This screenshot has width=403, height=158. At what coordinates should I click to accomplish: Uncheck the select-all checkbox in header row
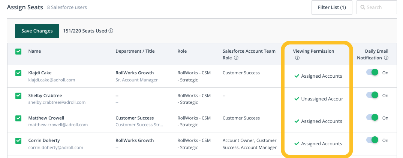point(18,51)
